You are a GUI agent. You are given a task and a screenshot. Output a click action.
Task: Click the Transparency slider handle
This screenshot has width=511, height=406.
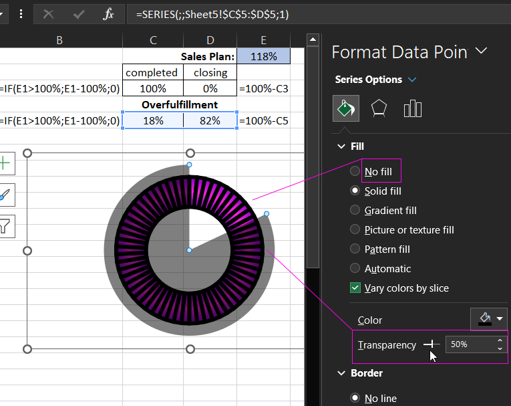point(432,344)
